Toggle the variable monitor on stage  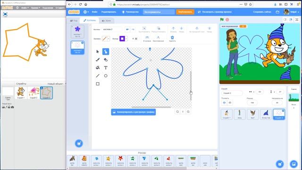[x=234, y=26]
